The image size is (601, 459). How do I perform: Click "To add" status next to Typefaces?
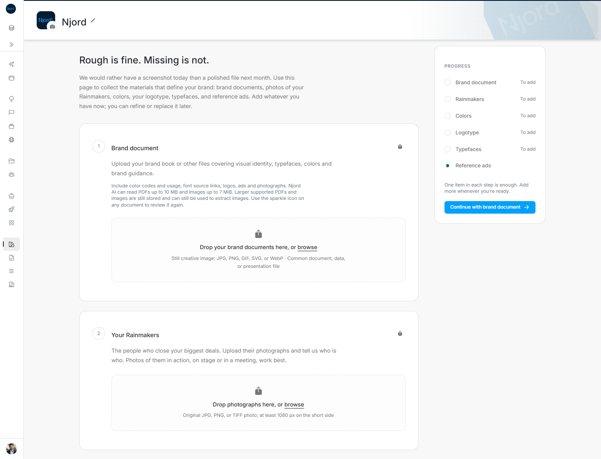point(528,149)
